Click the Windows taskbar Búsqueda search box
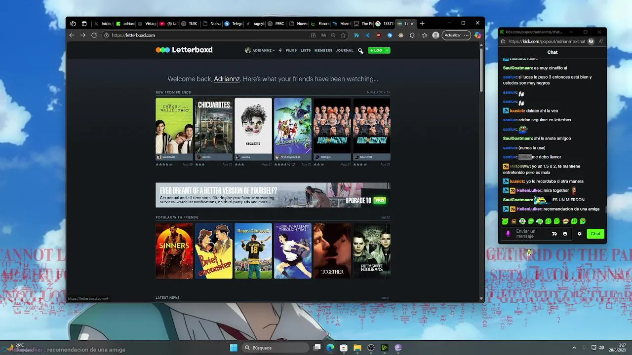Image resolution: width=632 pixels, height=355 pixels. (275, 348)
